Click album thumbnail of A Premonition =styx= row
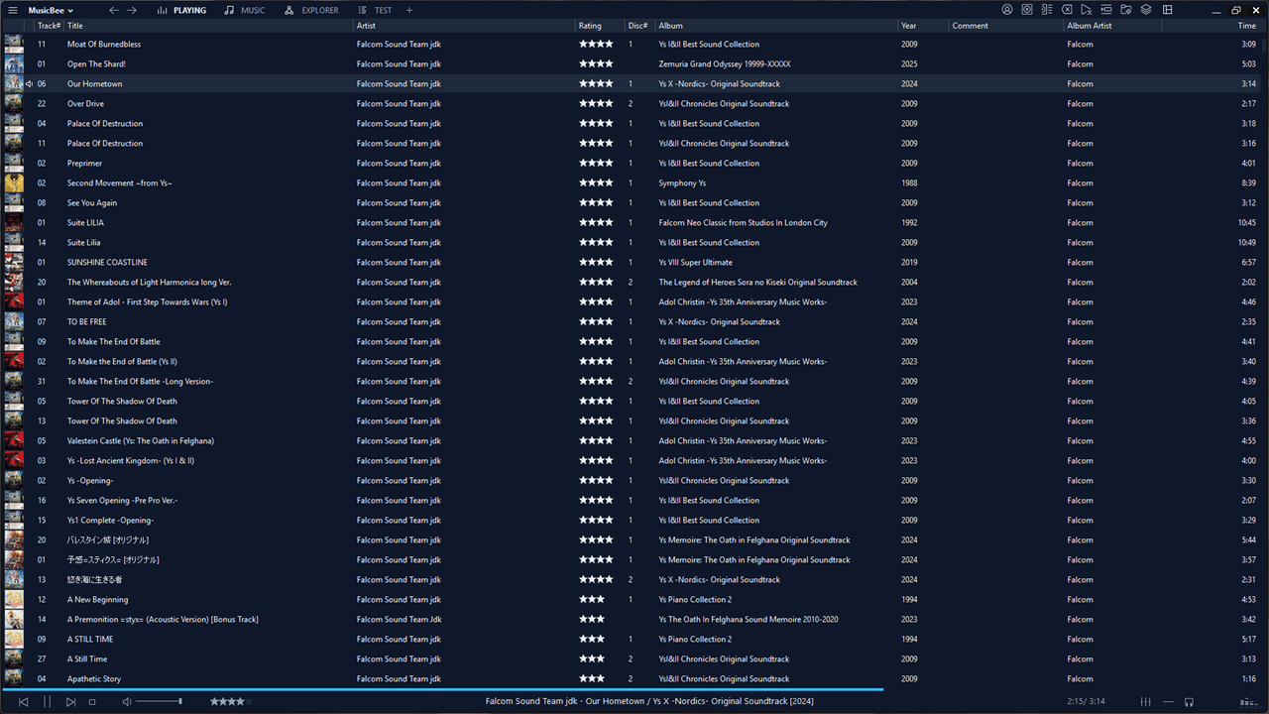This screenshot has height=714, width=1269. click(14, 620)
